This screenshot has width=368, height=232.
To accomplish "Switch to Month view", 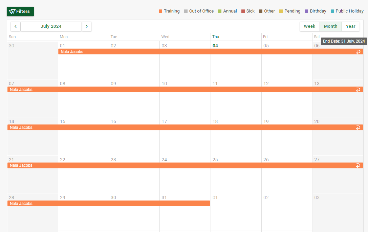I will click(330, 26).
